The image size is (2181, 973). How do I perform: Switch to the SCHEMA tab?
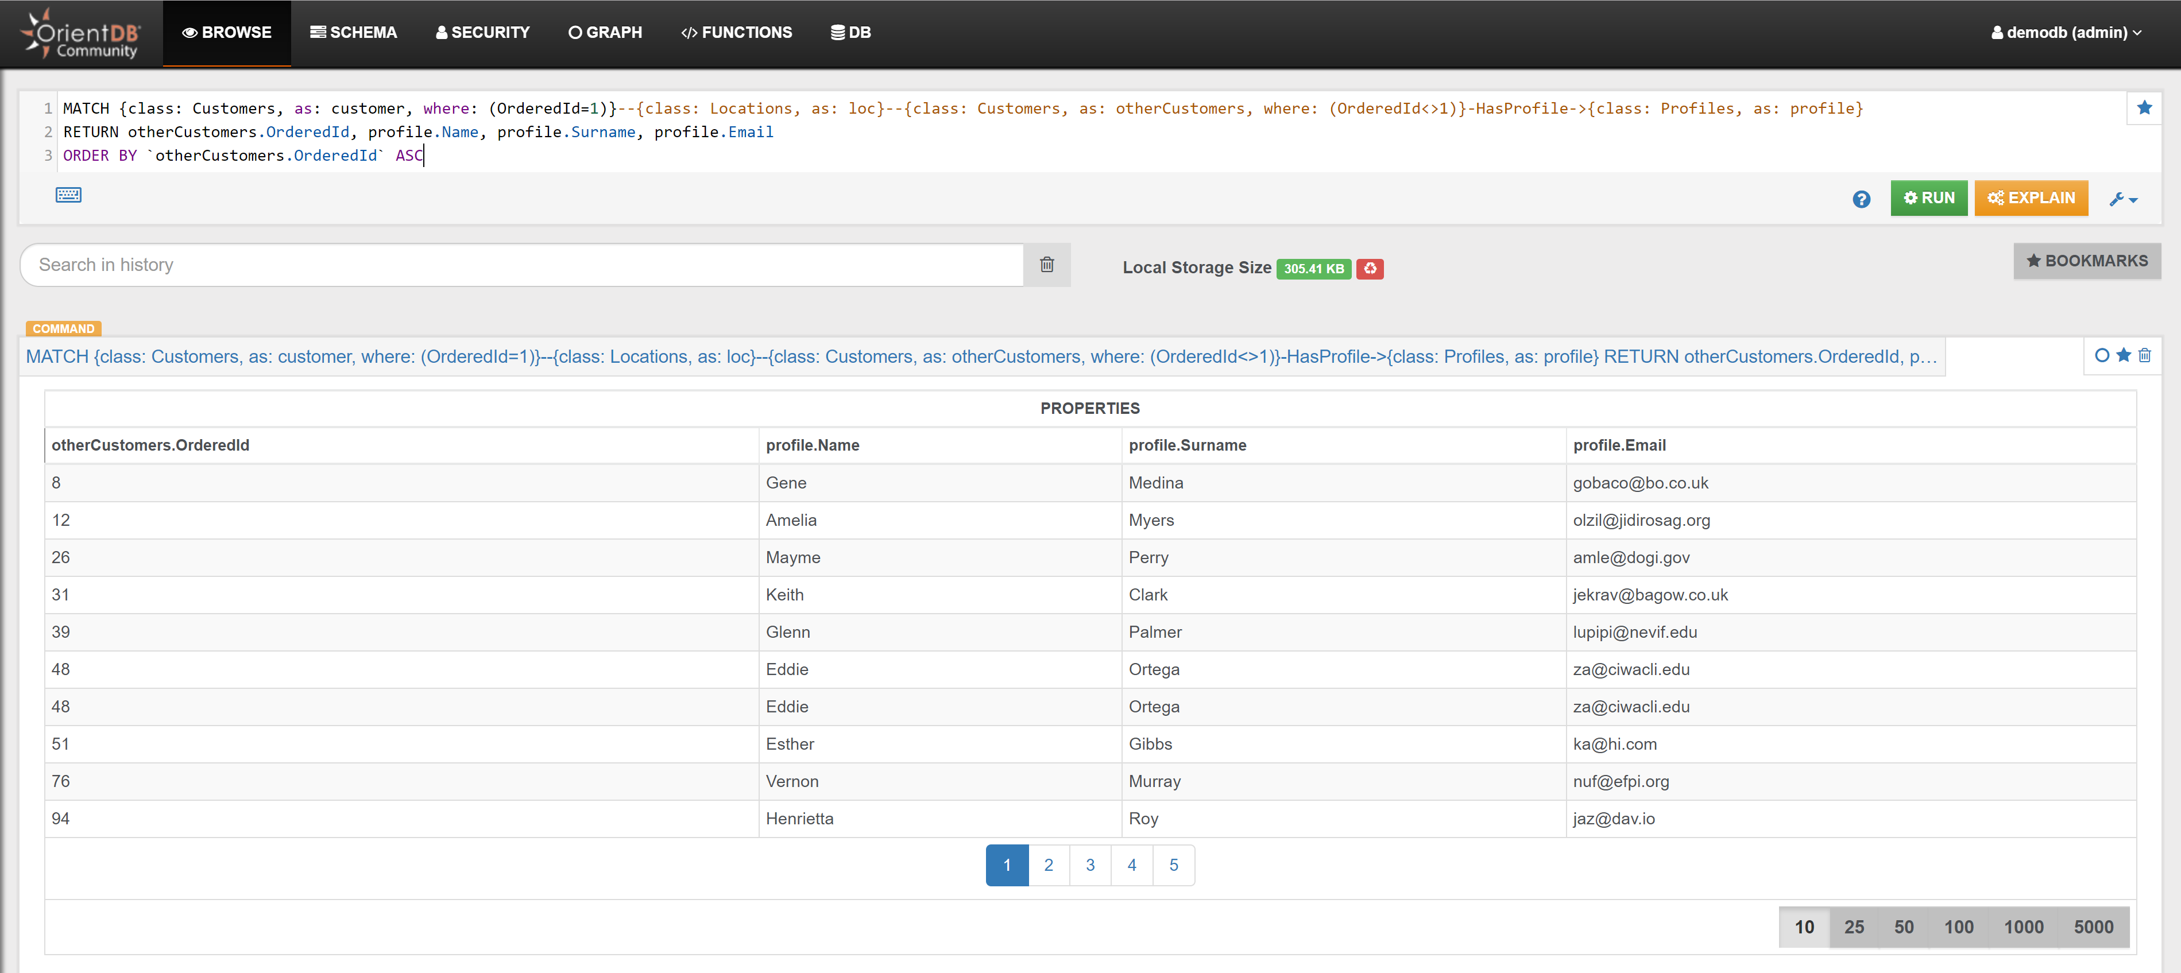pos(353,32)
